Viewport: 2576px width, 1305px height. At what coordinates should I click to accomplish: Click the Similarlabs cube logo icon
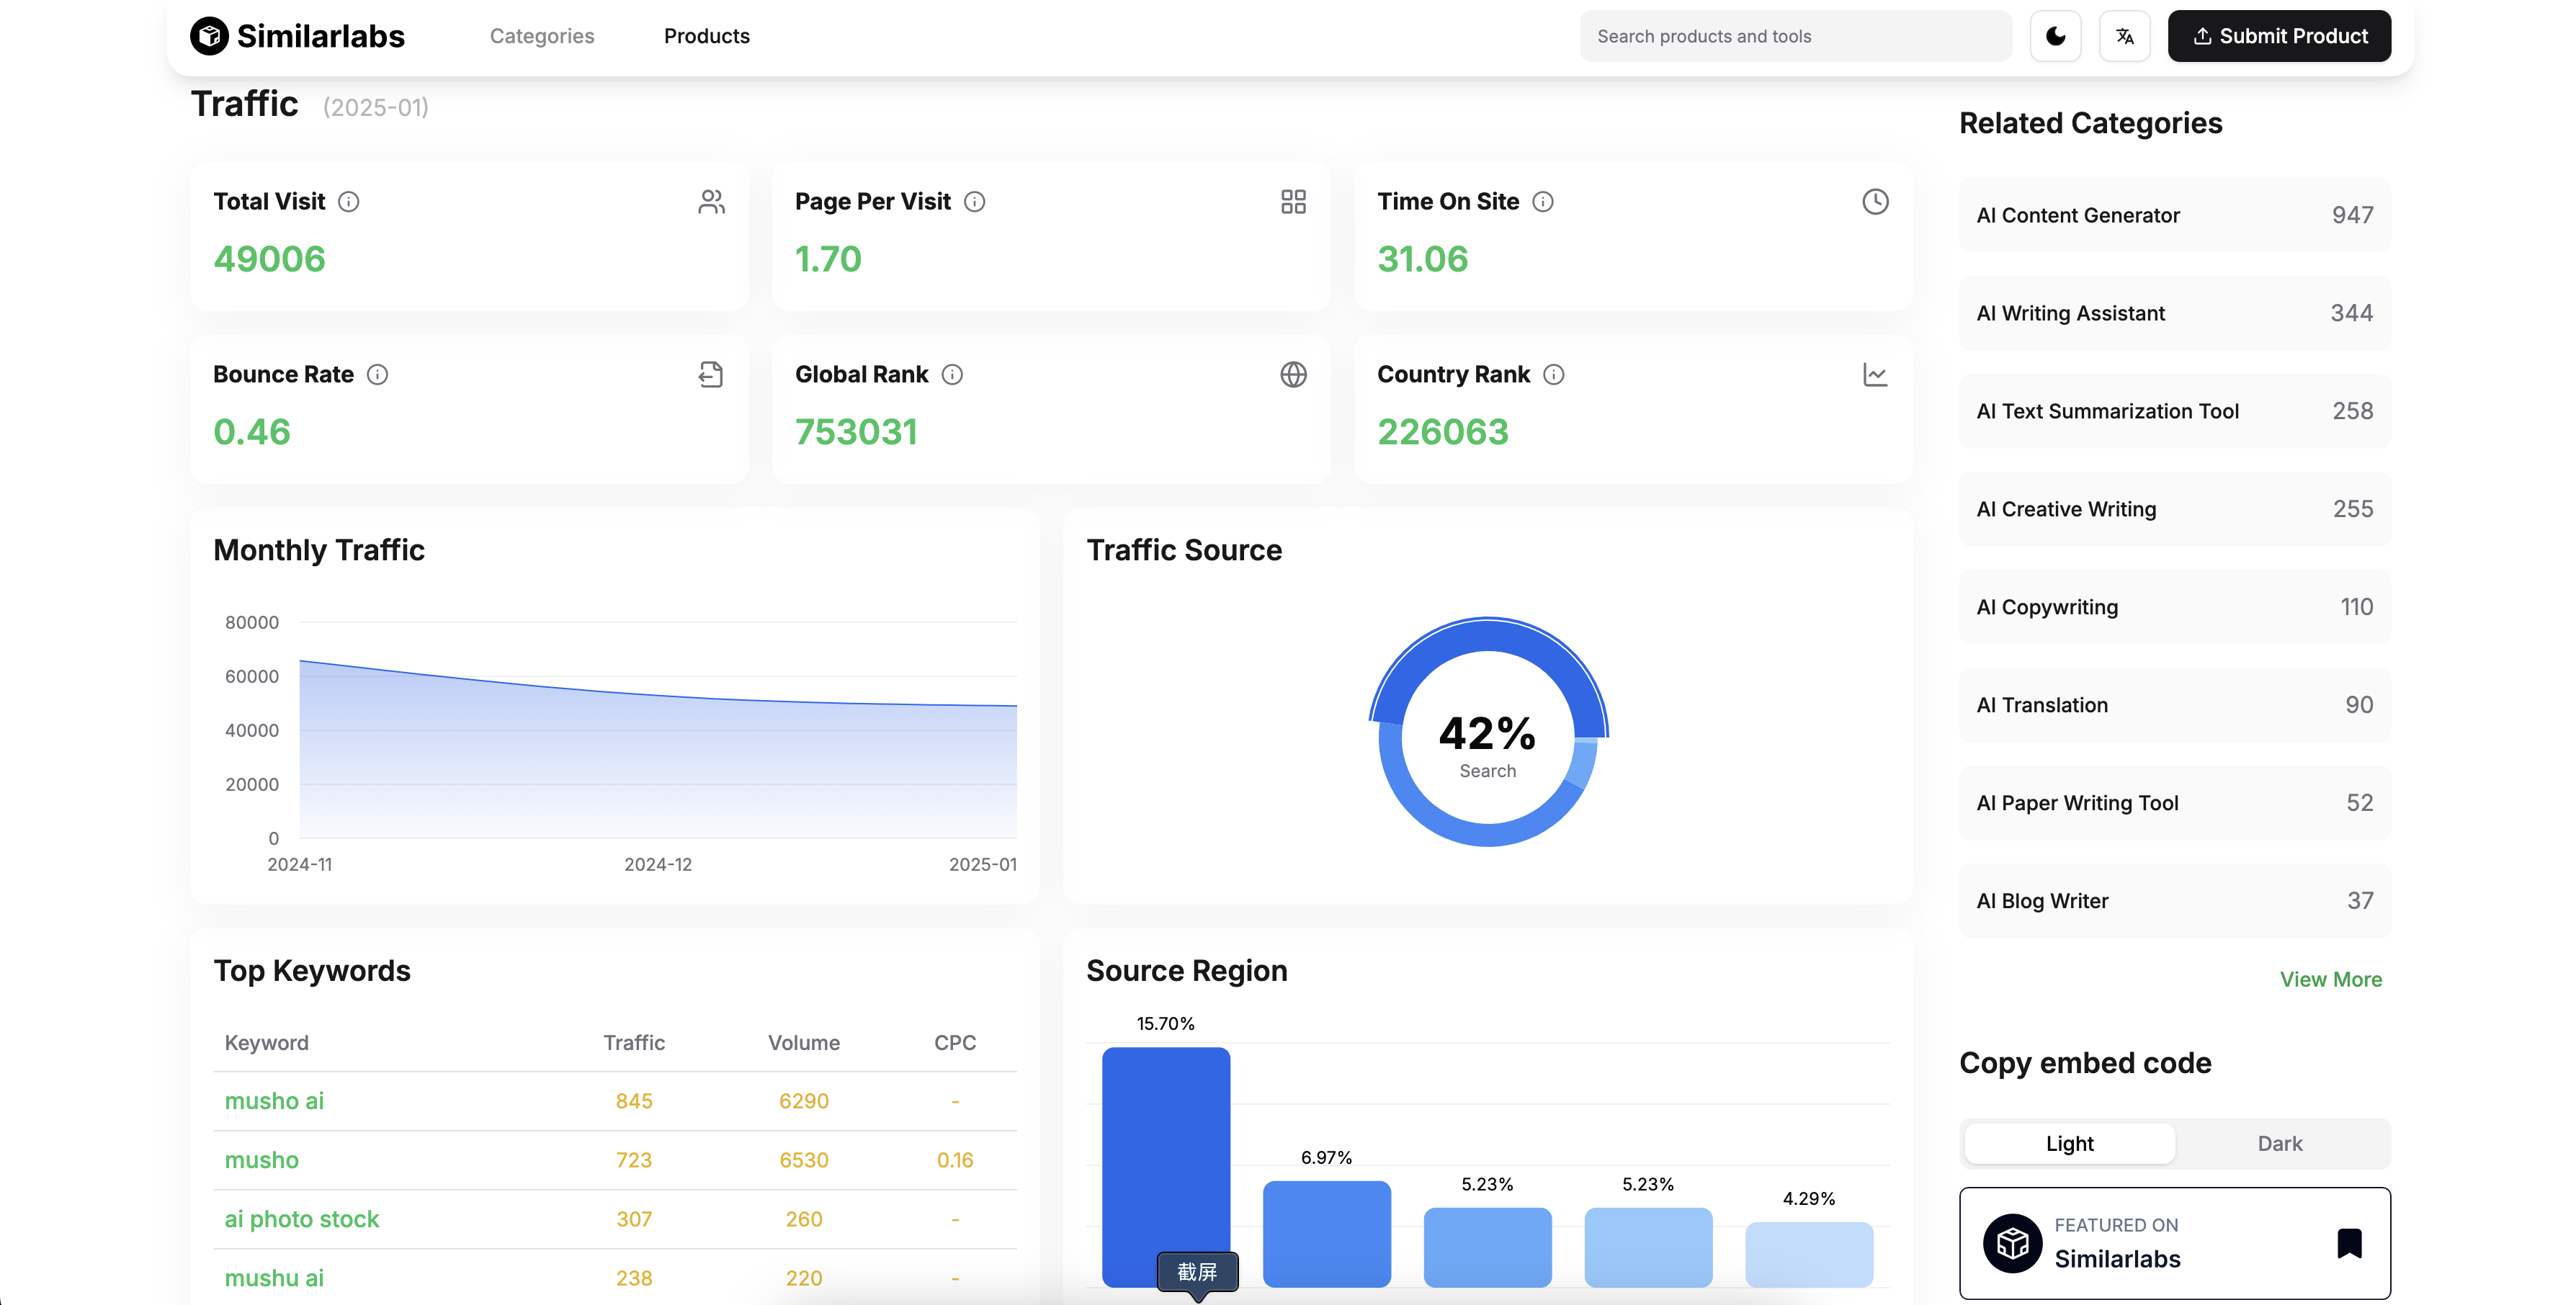click(x=209, y=36)
